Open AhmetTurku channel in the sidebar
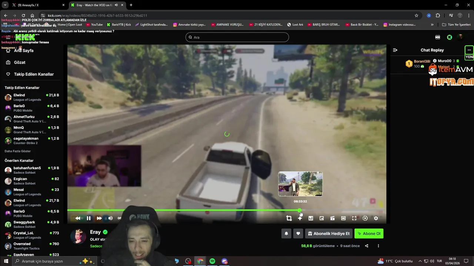 click(31, 119)
